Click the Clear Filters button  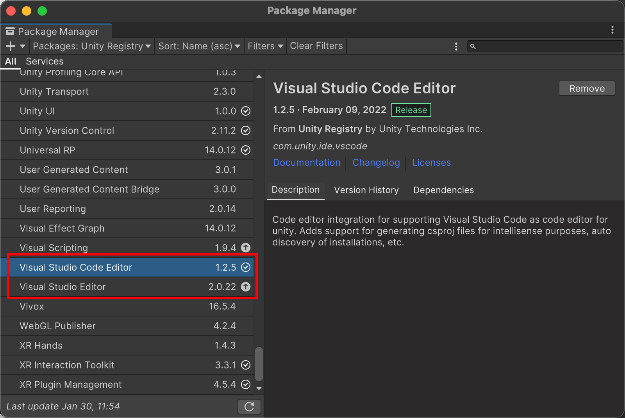[316, 46]
